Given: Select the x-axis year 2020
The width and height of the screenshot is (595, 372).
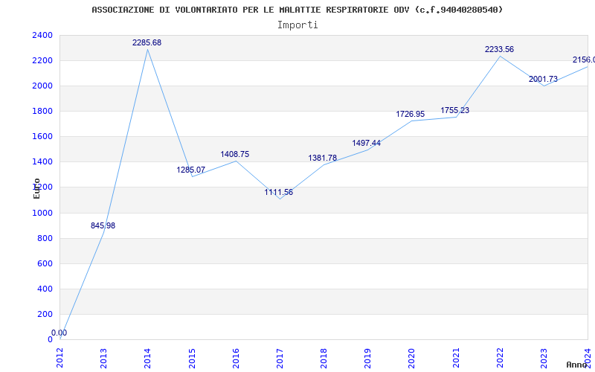Looking at the screenshot, I should (x=412, y=358).
